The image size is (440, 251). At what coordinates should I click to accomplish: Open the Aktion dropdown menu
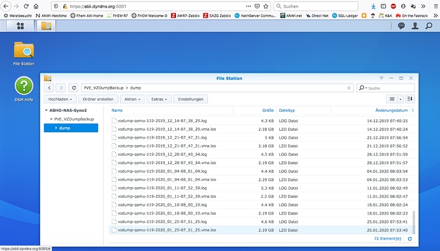pos(132,99)
